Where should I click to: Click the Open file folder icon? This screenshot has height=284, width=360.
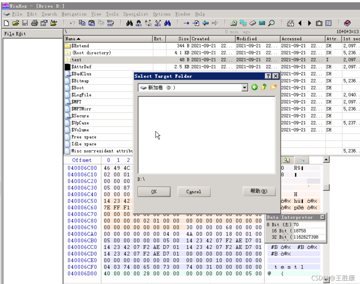16,23
